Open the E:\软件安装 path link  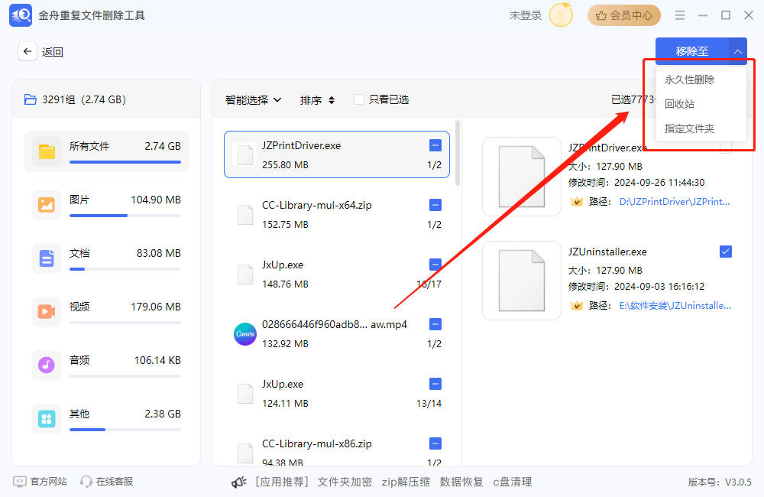click(x=675, y=306)
